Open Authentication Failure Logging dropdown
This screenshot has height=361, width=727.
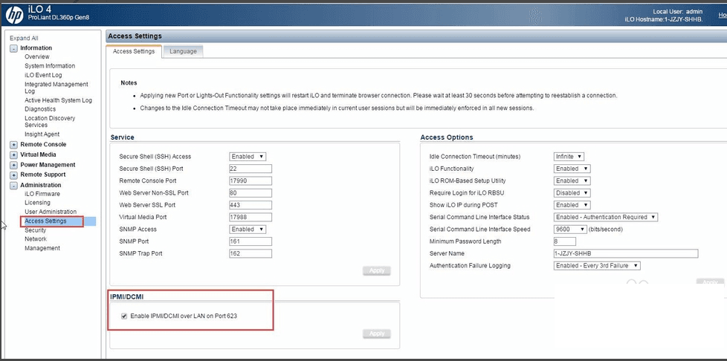pyautogui.click(x=597, y=265)
